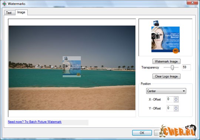Click the Y - Offset input field
200x140 pixels.
click(x=170, y=108)
